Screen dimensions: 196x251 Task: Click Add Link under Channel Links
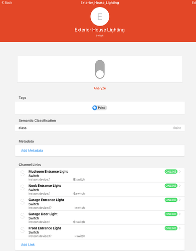(x=28, y=244)
